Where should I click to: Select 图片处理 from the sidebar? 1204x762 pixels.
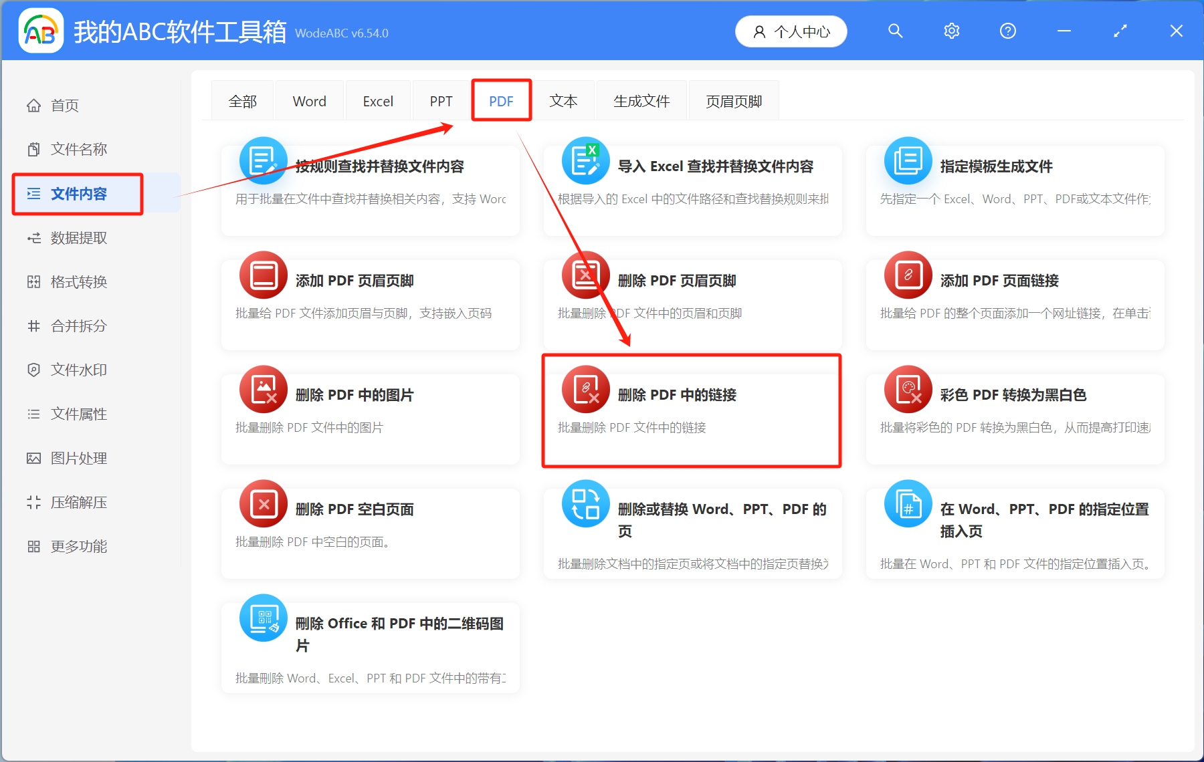(78, 458)
